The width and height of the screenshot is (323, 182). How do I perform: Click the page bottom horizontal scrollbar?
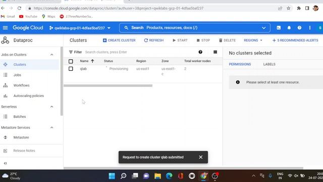point(183,168)
